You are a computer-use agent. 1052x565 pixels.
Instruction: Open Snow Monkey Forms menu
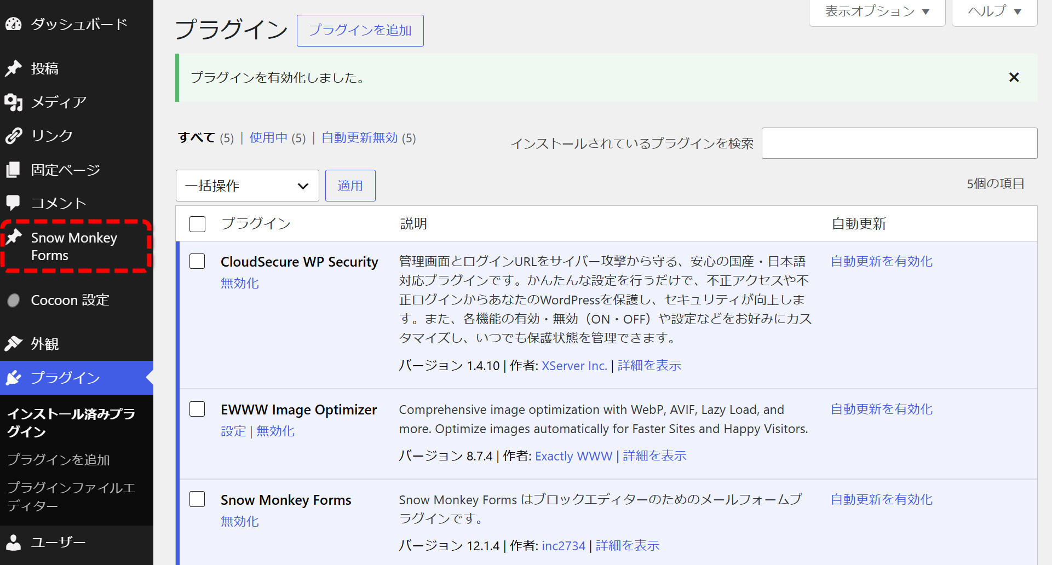point(77,246)
